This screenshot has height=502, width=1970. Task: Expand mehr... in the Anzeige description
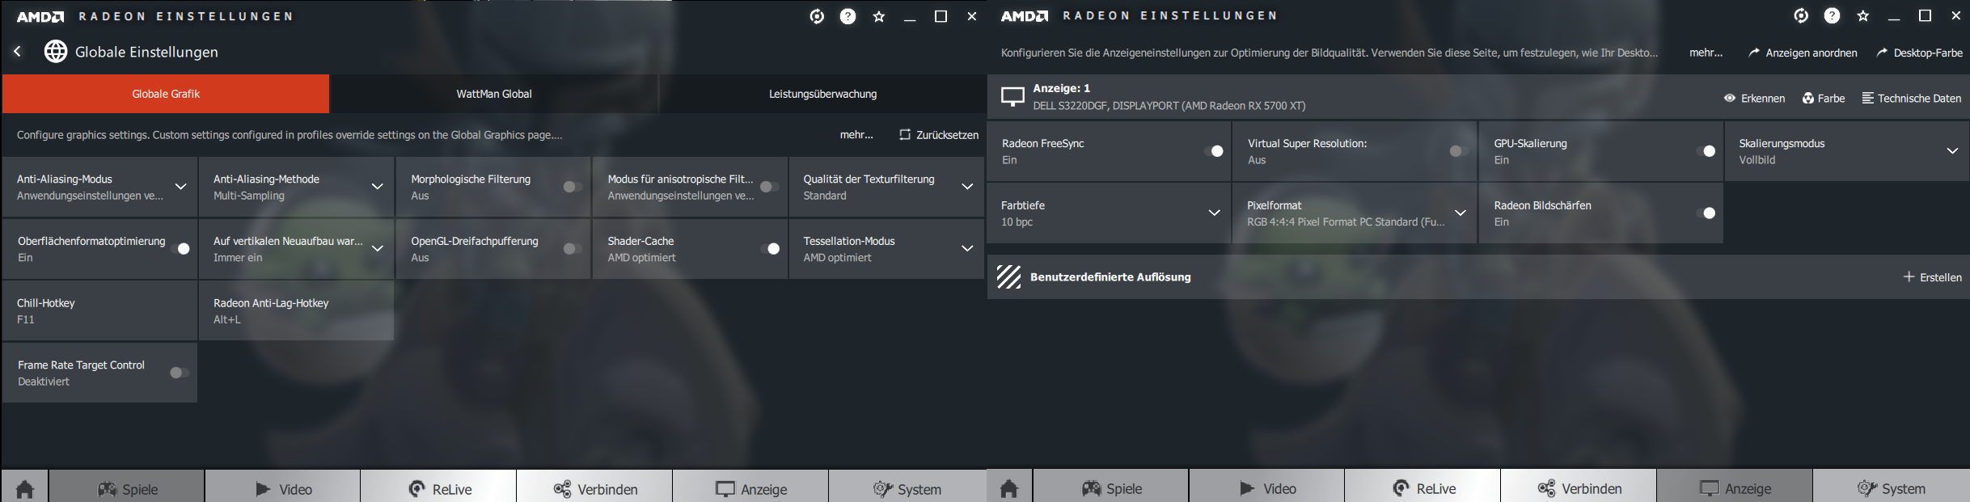click(1706, 53)
